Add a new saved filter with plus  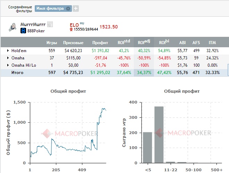76,8
